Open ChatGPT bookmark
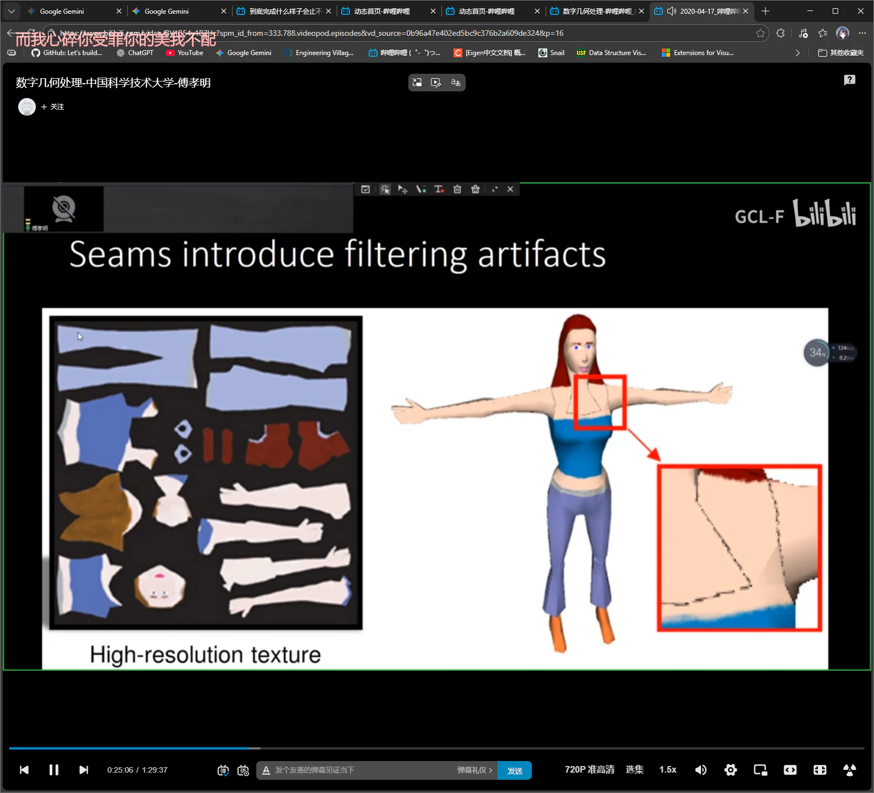Image resolution: width=874 pixels, height=793 pixels. [x=136, y=53]
